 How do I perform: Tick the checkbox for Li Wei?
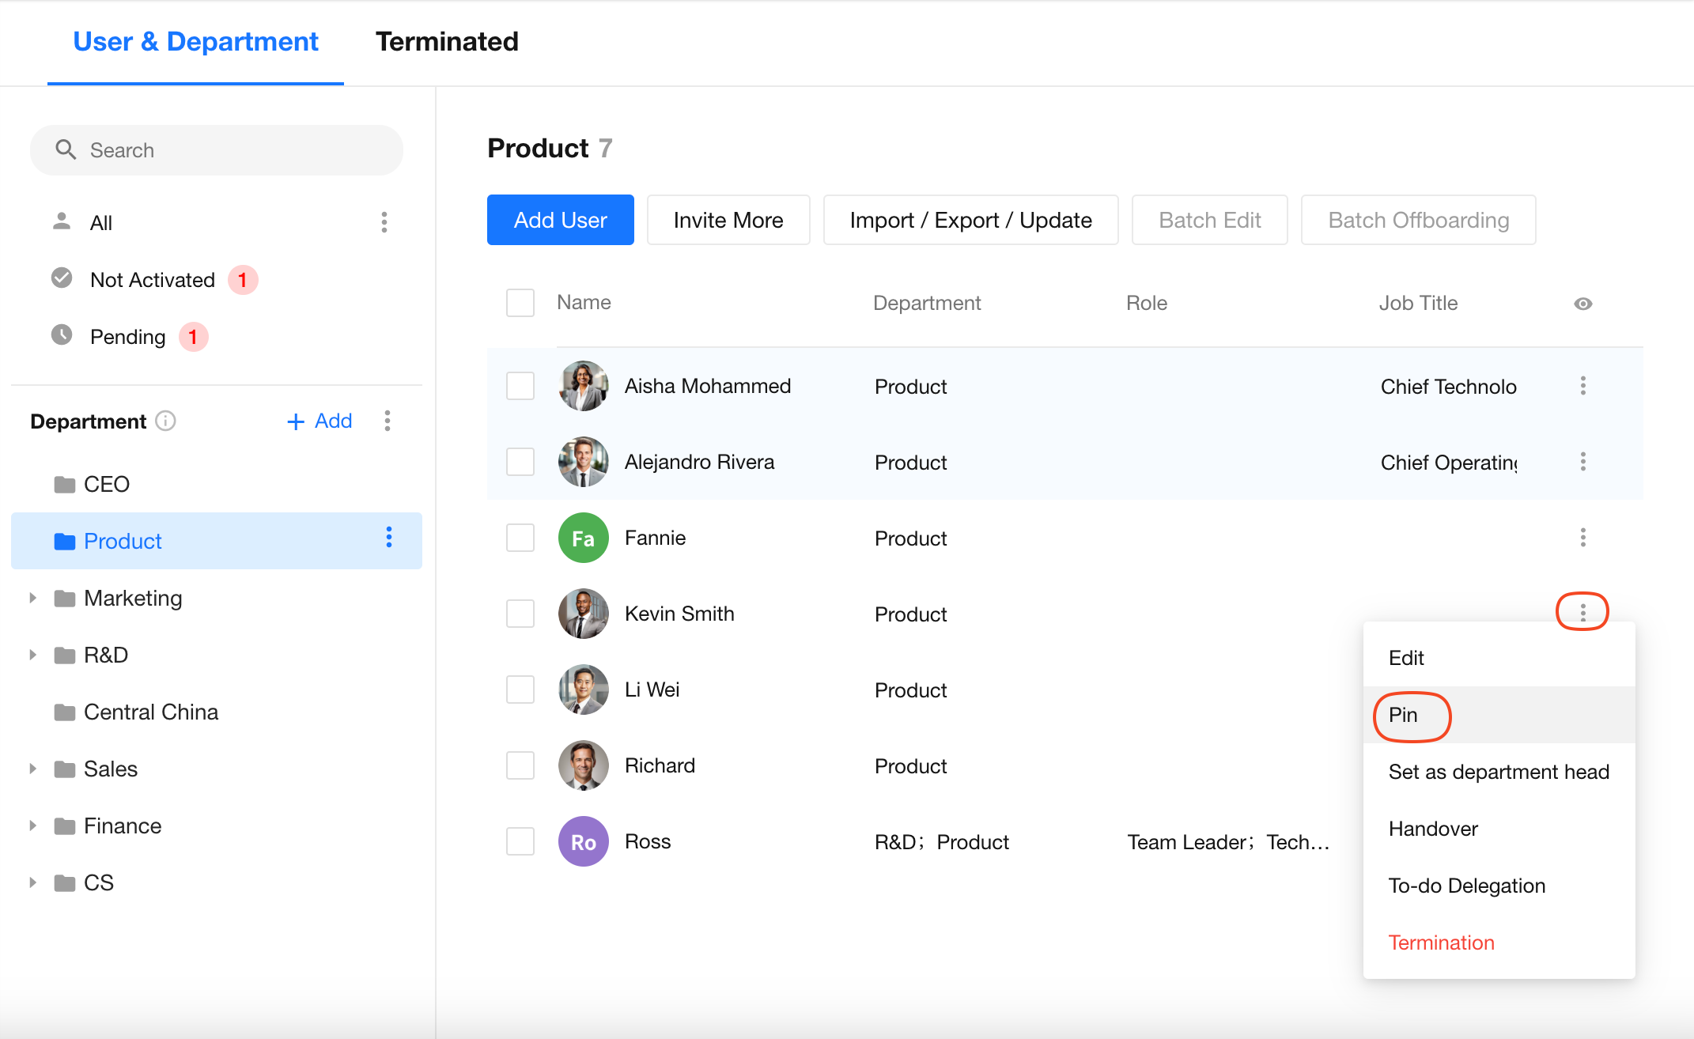(520, 690)
